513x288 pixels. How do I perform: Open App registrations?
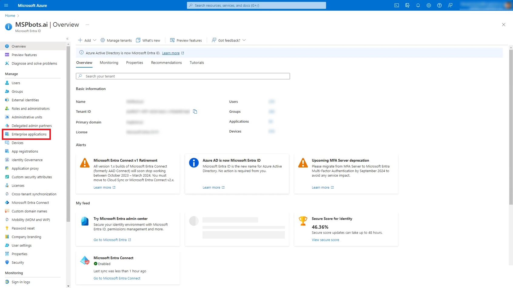click(x=25, y=151)
